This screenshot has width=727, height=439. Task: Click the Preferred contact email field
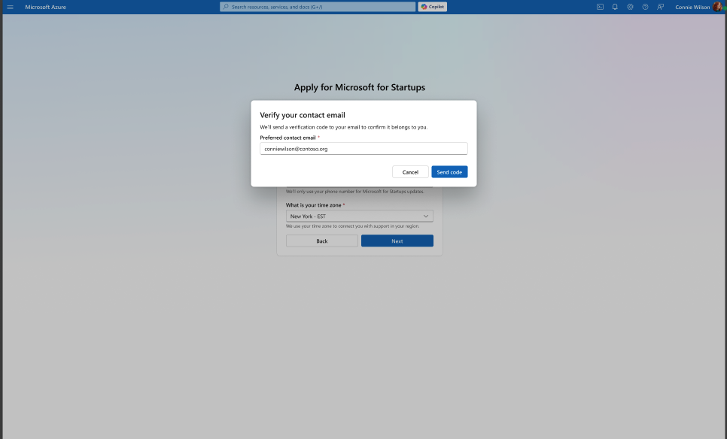click(363, 149)
